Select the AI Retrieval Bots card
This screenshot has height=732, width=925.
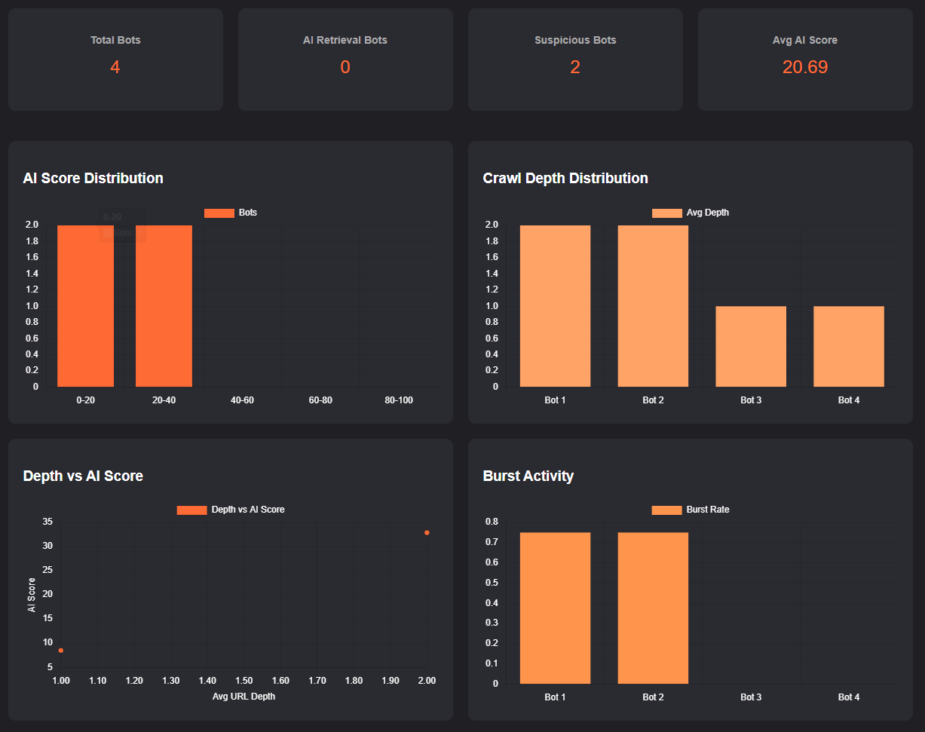345,60
